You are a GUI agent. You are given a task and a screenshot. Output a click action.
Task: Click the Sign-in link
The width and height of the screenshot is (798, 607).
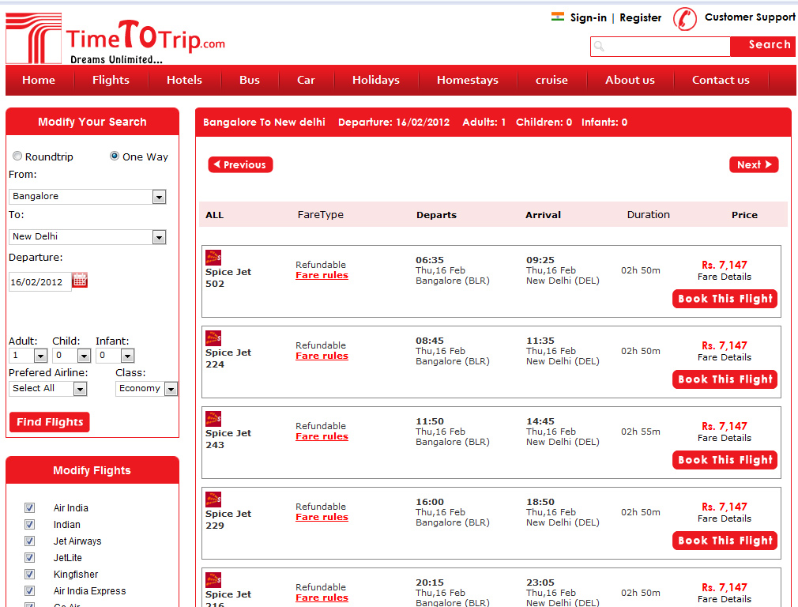click(x=589, y=18)
